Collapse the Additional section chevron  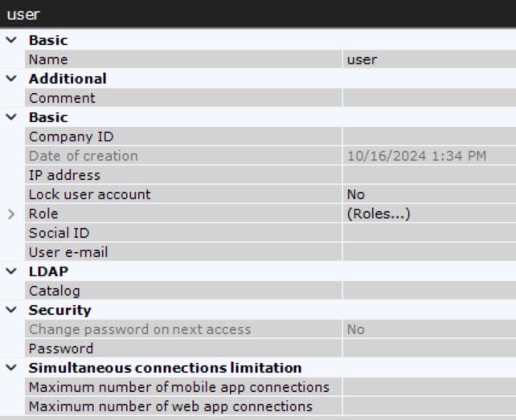(x=11, y=79)
